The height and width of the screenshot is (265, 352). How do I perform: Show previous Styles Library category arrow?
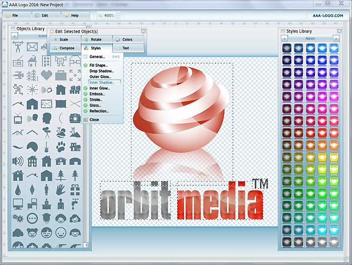pos(285,39)
